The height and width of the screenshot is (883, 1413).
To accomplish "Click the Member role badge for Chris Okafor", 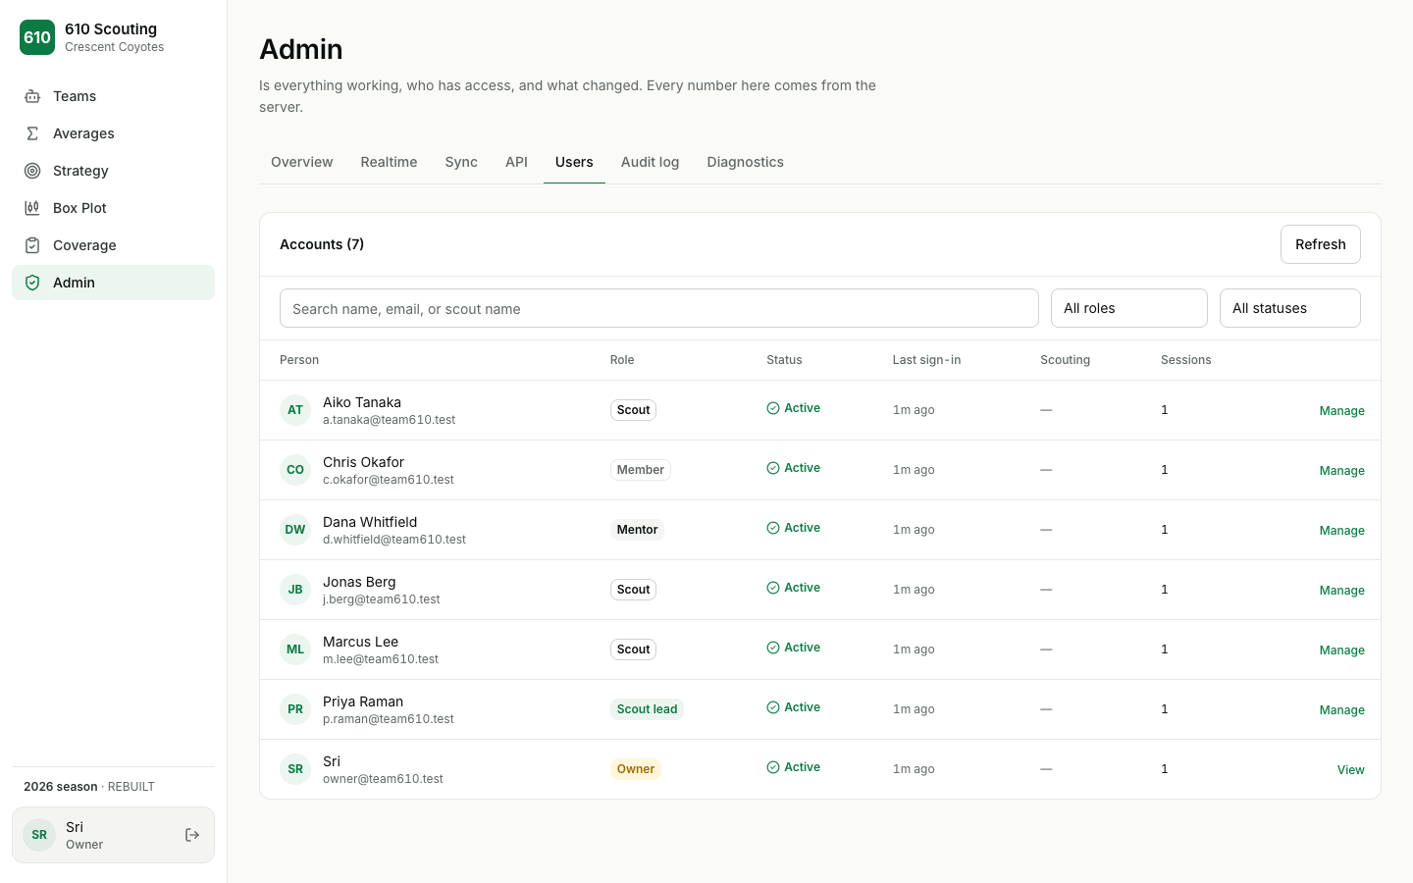I will pyautogui.click(x=640, y=470).
